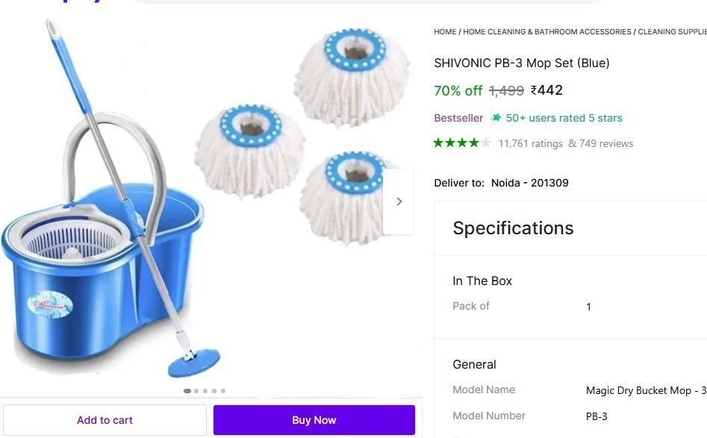The height and width of the screenshot is (438, 707).
Task: Add the mop set to cart
Action: 105,420
